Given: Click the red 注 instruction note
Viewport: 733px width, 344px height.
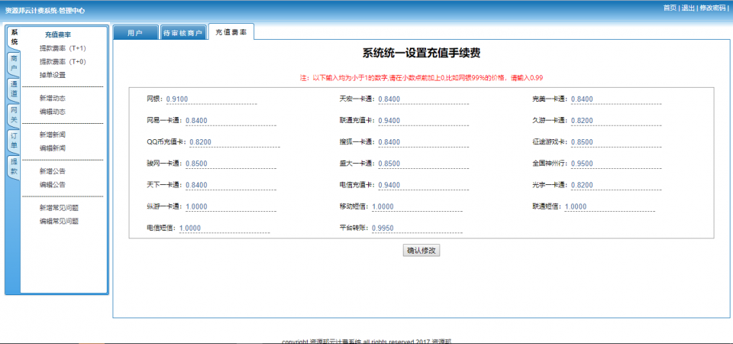Looking at the screenshot, I should (x=421, y=78).
